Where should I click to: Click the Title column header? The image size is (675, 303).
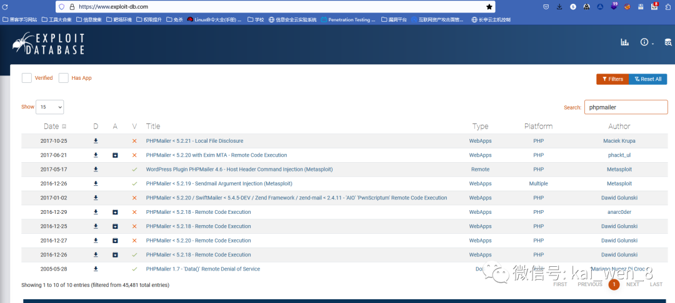[x=153, y=126]
